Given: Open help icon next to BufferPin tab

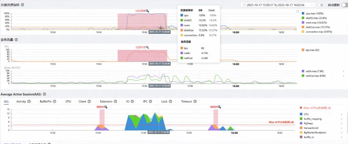Looking at the screenshot, I should (x=54, y=102).
